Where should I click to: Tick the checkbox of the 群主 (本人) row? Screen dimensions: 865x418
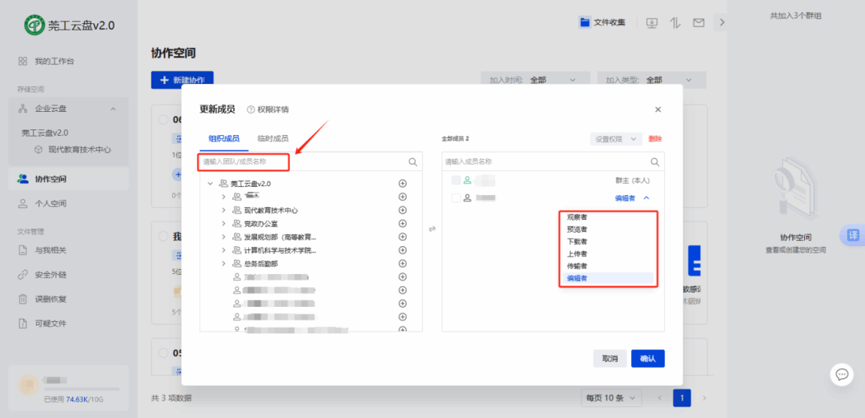pos(456,180)
